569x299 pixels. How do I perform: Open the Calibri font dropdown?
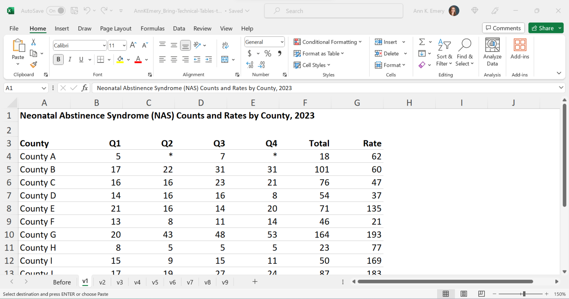104,45
